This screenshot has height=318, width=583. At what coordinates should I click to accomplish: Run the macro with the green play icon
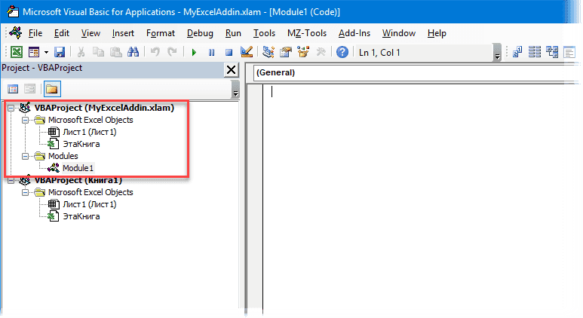194,53
